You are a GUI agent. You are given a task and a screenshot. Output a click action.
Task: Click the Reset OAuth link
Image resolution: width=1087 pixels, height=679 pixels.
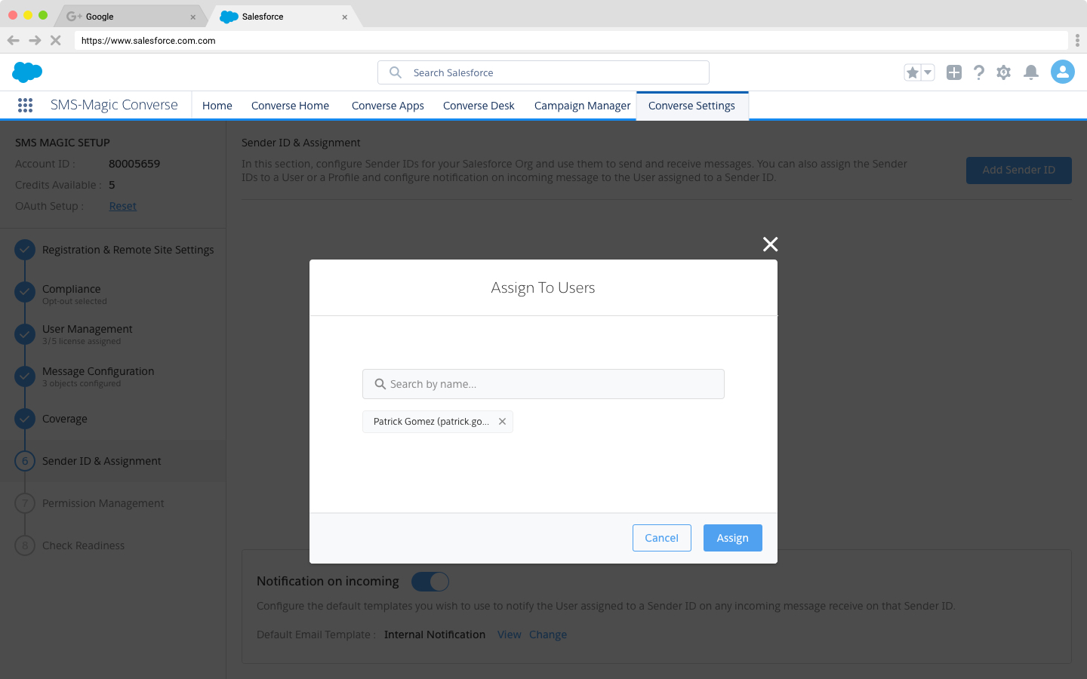(123, 206)
